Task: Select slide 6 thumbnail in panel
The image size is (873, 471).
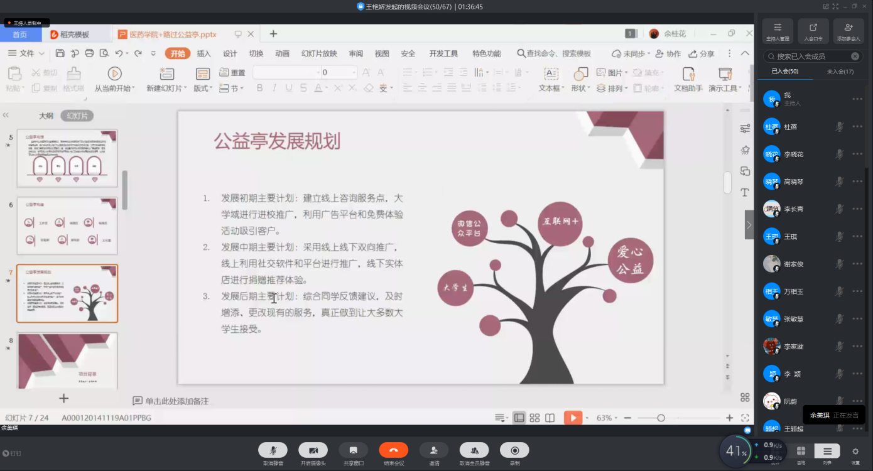Action: click(67, 225)
